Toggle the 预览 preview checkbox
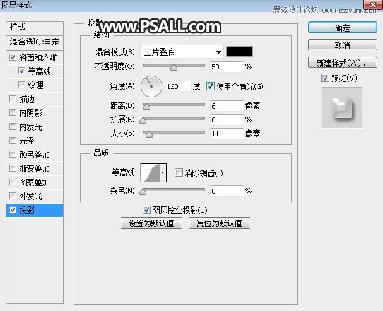The width and height of the screenshot is (383, 311). pos(325,78)
